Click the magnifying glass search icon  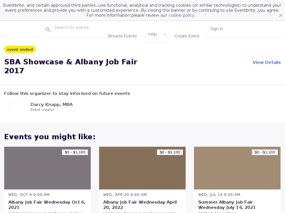pyautogui.click(x=48, y=30)
